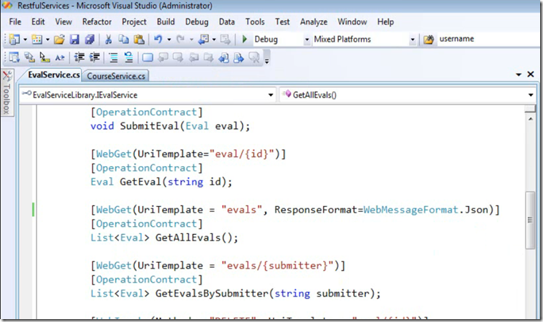Open the Refactor menu
The width and height of the screenshot is (543, 322).
coord(97,21)
